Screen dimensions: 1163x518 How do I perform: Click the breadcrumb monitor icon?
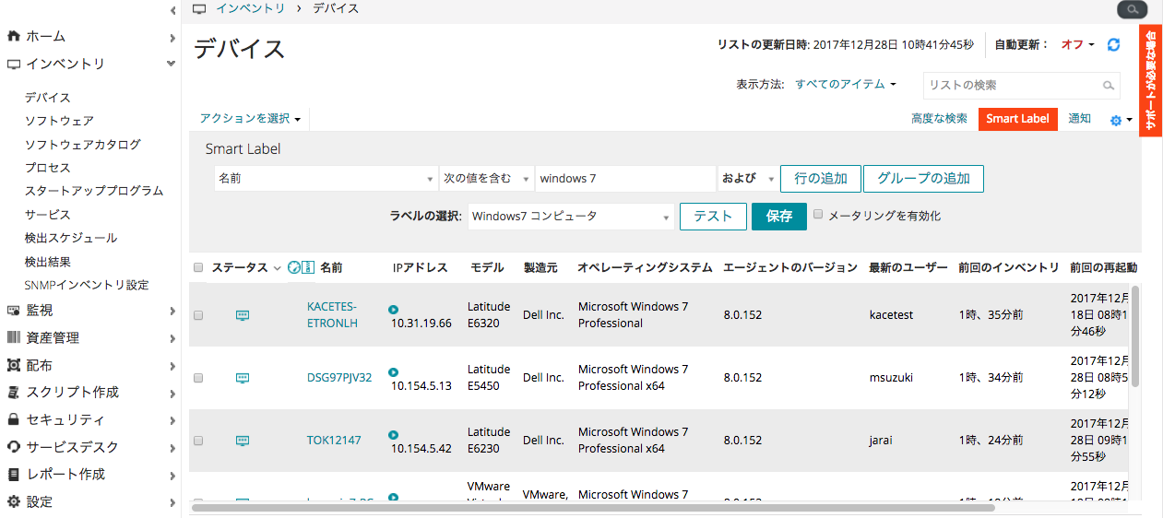tap(199, 9)
